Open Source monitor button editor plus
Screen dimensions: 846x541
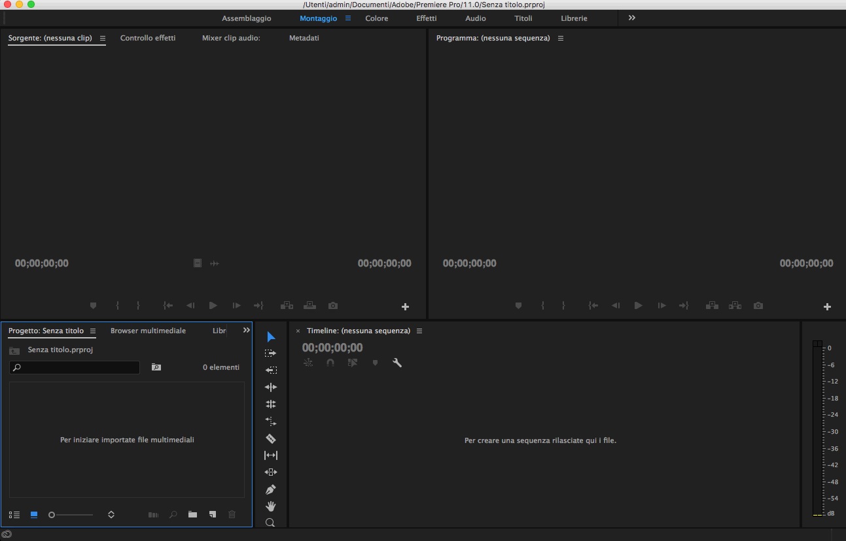click(x=405, y=306)
